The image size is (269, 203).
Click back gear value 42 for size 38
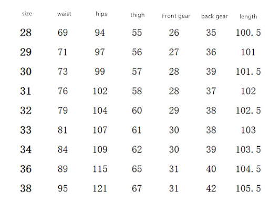point(211,188)
